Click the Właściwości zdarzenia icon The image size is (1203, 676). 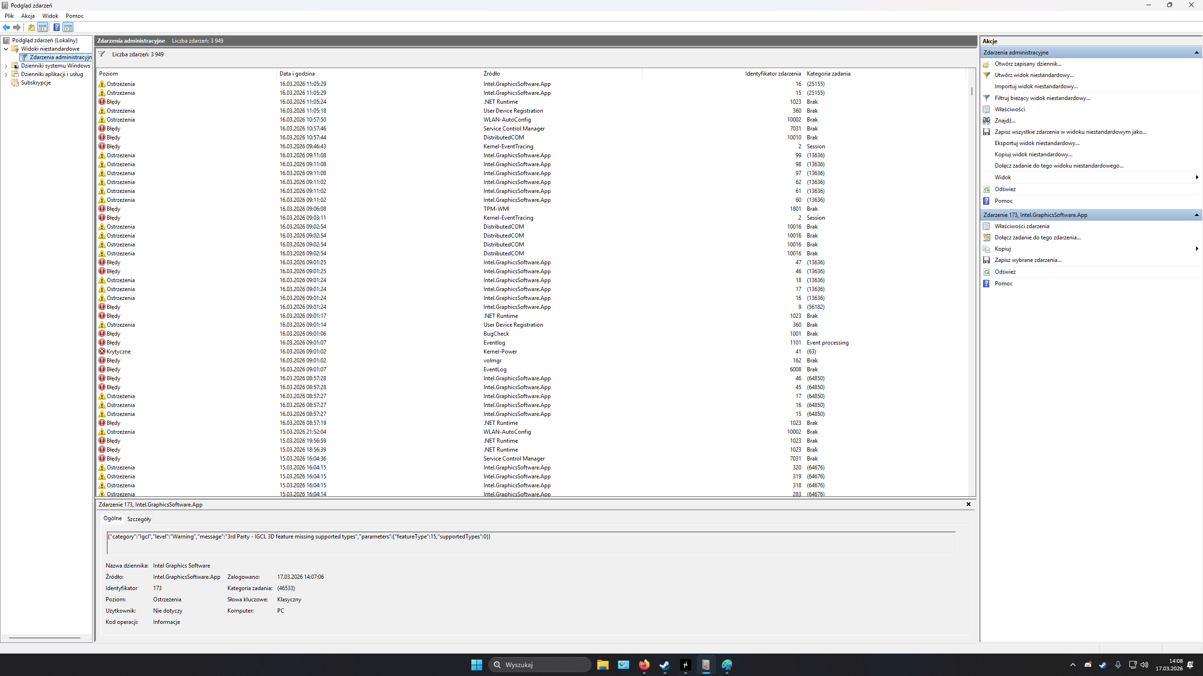pyautogui.click(x=986, y=226)
